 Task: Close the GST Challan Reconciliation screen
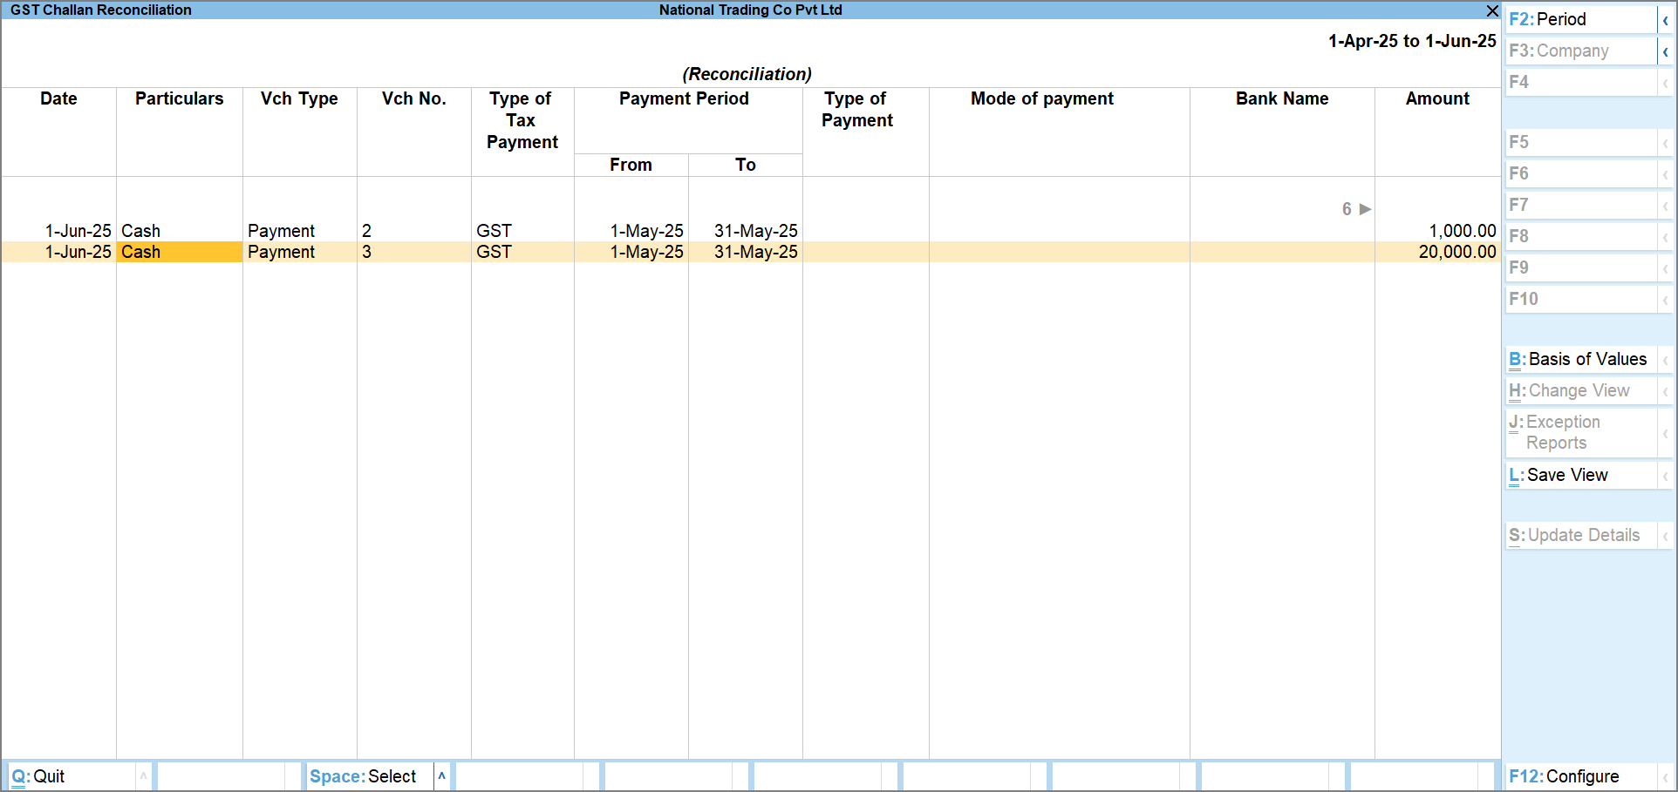1491,10
